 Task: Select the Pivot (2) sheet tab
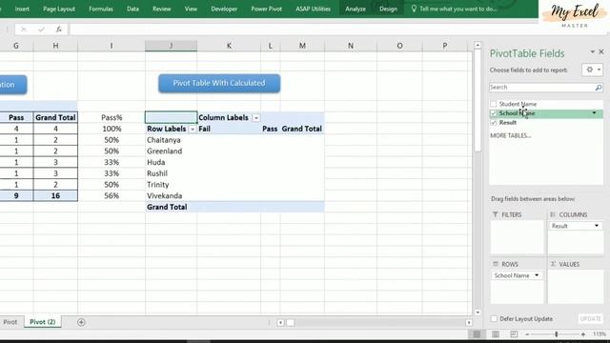coord(42,322)
